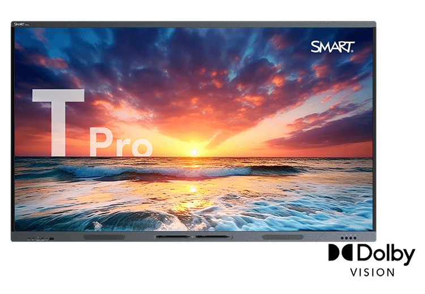Click the Dolby Vision logo
Viewport: 425px width, 294px height.
[372, 260]
